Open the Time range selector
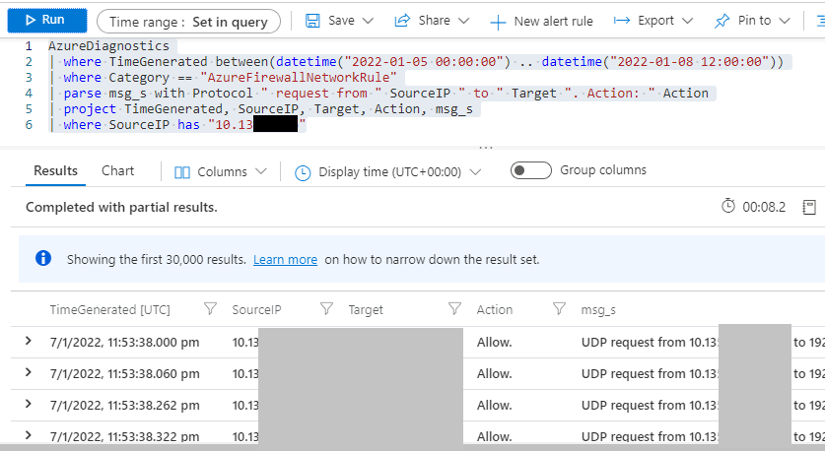The image size is (825, 451). (188, 21)
